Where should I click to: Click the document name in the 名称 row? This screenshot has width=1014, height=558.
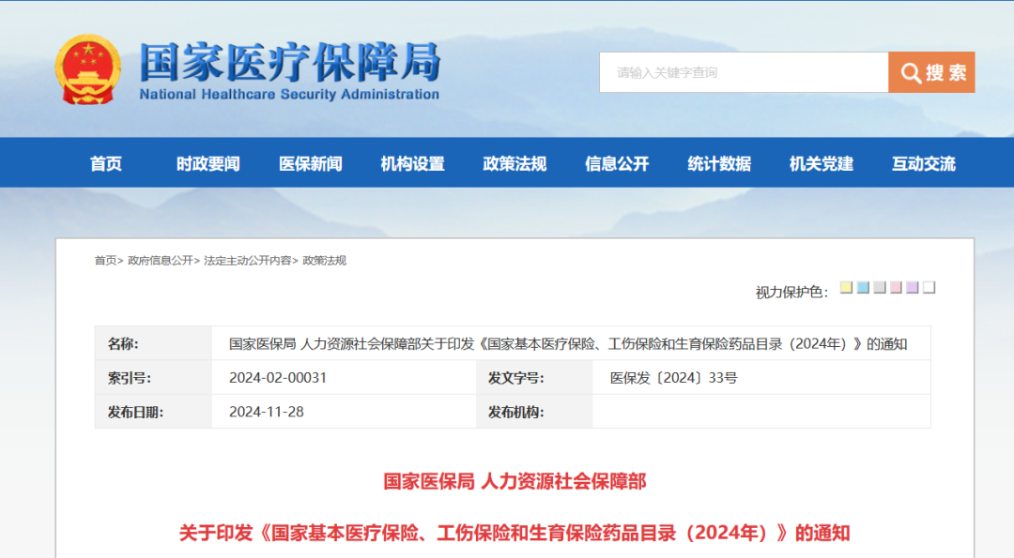coord(568,343)
